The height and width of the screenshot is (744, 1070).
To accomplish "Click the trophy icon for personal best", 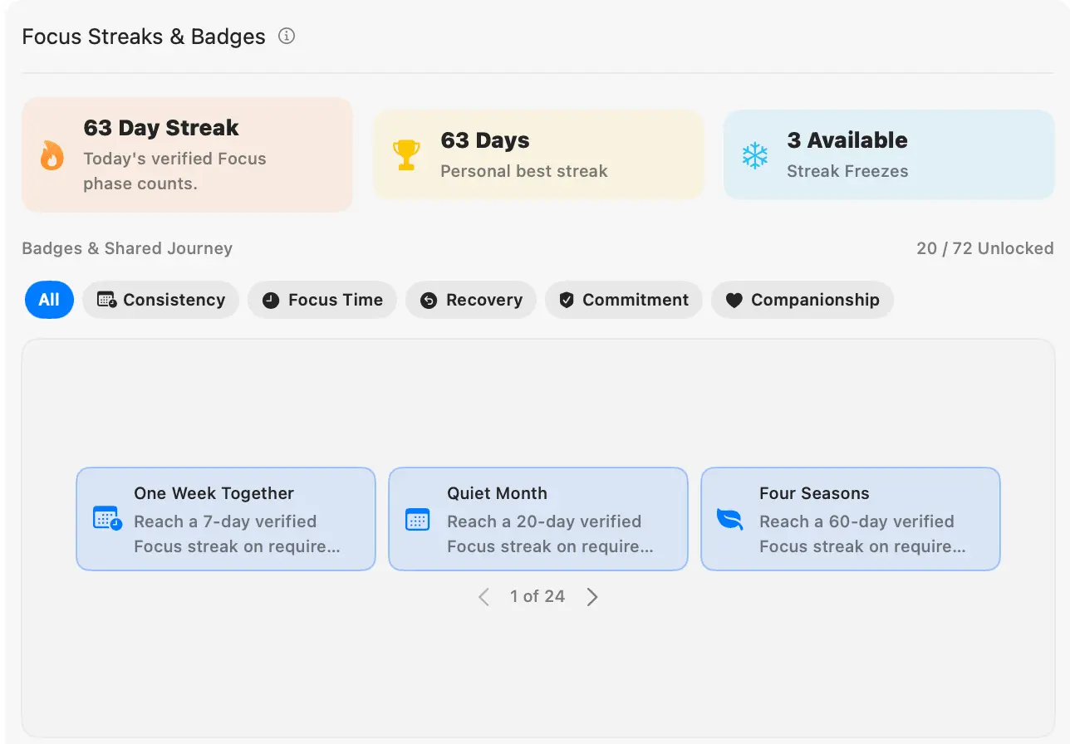I will pyautogui.click(x=406, y=155).
